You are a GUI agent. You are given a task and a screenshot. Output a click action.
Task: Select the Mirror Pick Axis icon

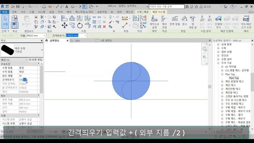pyautogui.click(x=79, y=18)
